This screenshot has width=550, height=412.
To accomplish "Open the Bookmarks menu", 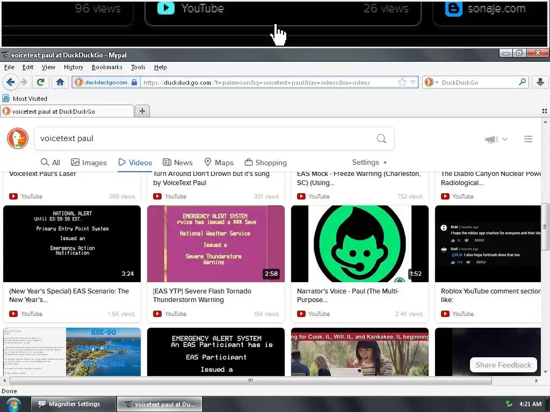I will [x=107, y=67].
